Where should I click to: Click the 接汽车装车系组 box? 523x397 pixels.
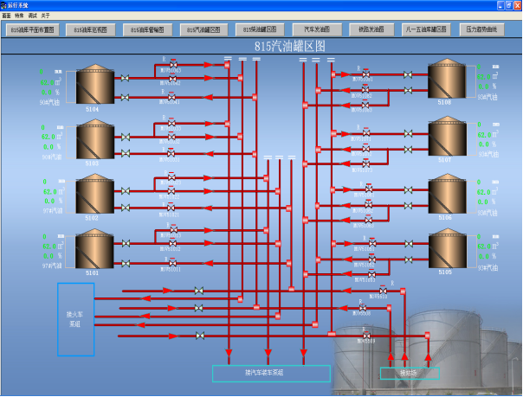click(271, 373)
